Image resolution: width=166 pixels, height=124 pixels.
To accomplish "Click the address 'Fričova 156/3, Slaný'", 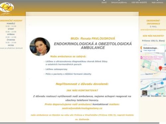I will point(153,41).
